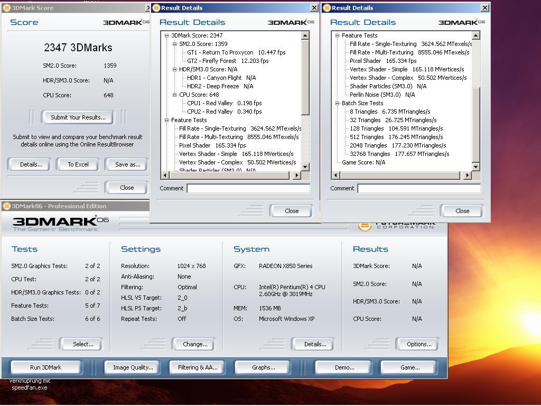Select Pixel Shader row in right window
Image resolution: width=541 pixels, height=406 pixels.
[x=383, y=61]
